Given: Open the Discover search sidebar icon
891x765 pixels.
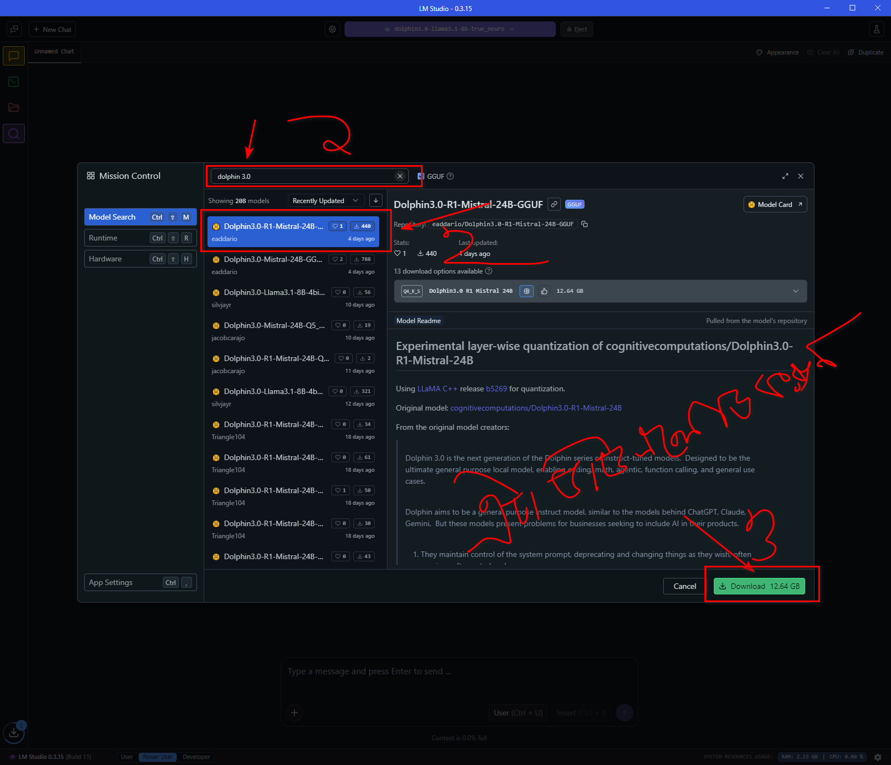Looking at the screenshot, I should [x=14, y=134].
